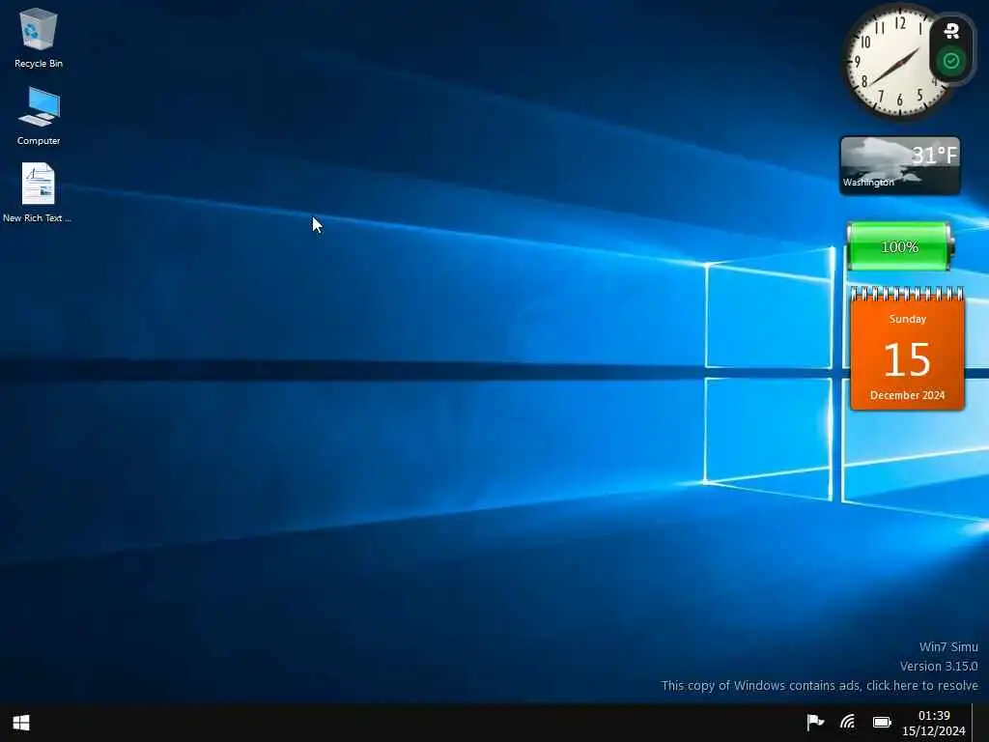The width and height of the screenshot is (989, 742).
Task: Click the battery tray icon
Action: [x=882, y=722]
